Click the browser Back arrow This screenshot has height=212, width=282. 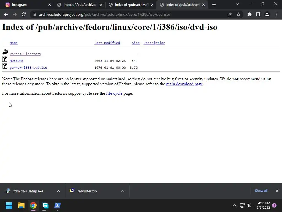6,14
